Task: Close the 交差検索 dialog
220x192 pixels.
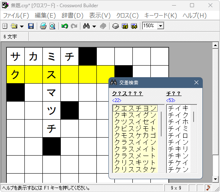Action: click(196, 82)
